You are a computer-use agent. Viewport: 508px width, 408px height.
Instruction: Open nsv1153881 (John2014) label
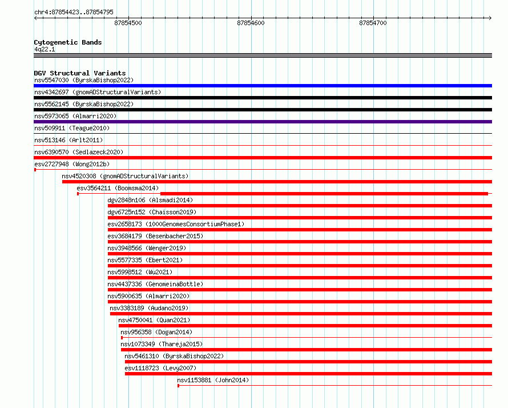[213, 380]
